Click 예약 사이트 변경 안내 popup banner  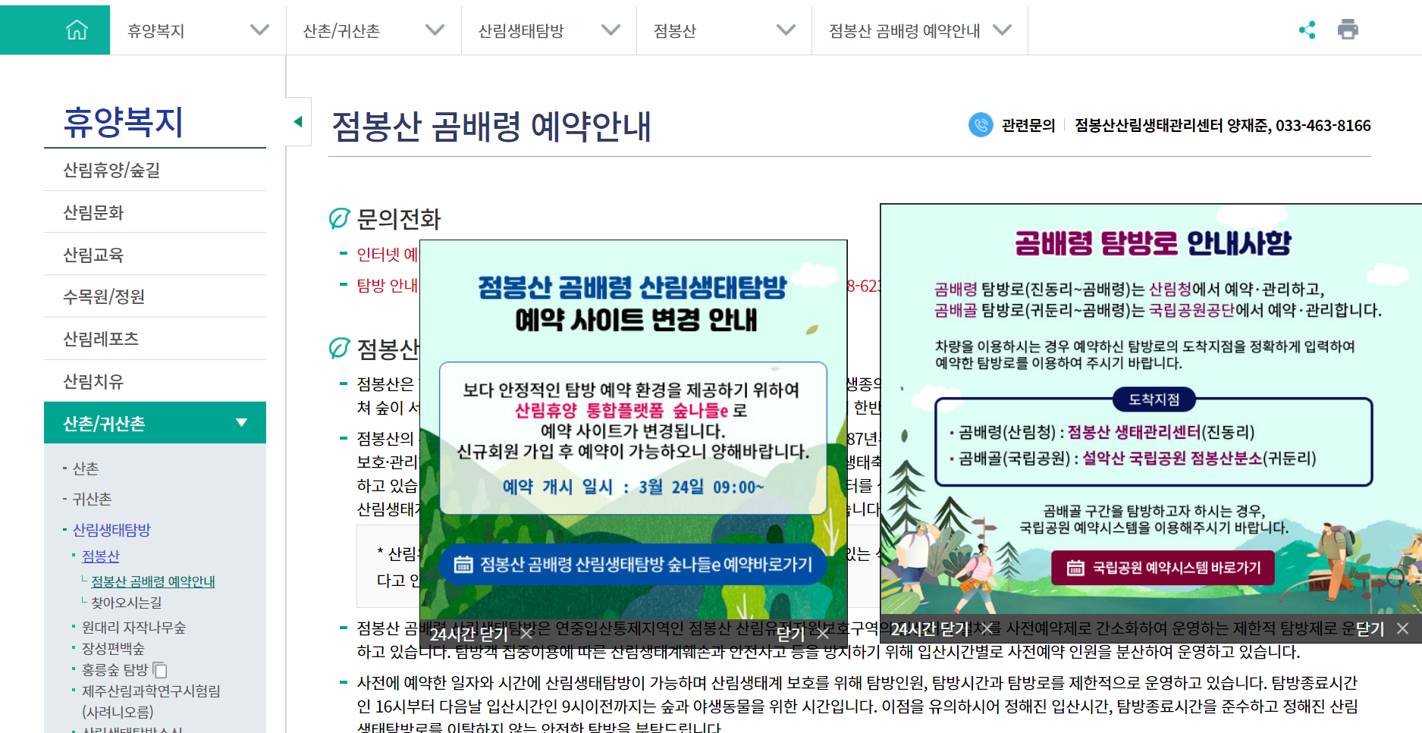tap(633, 431)
